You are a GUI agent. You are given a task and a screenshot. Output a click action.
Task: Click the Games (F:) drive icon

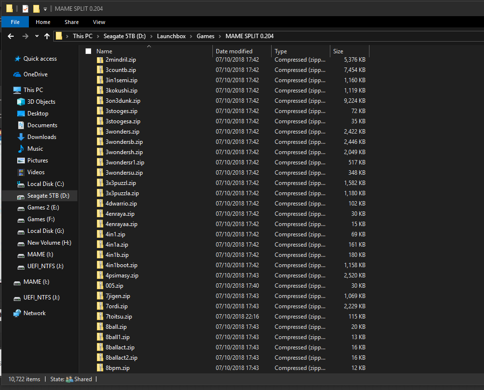(21, 220)
